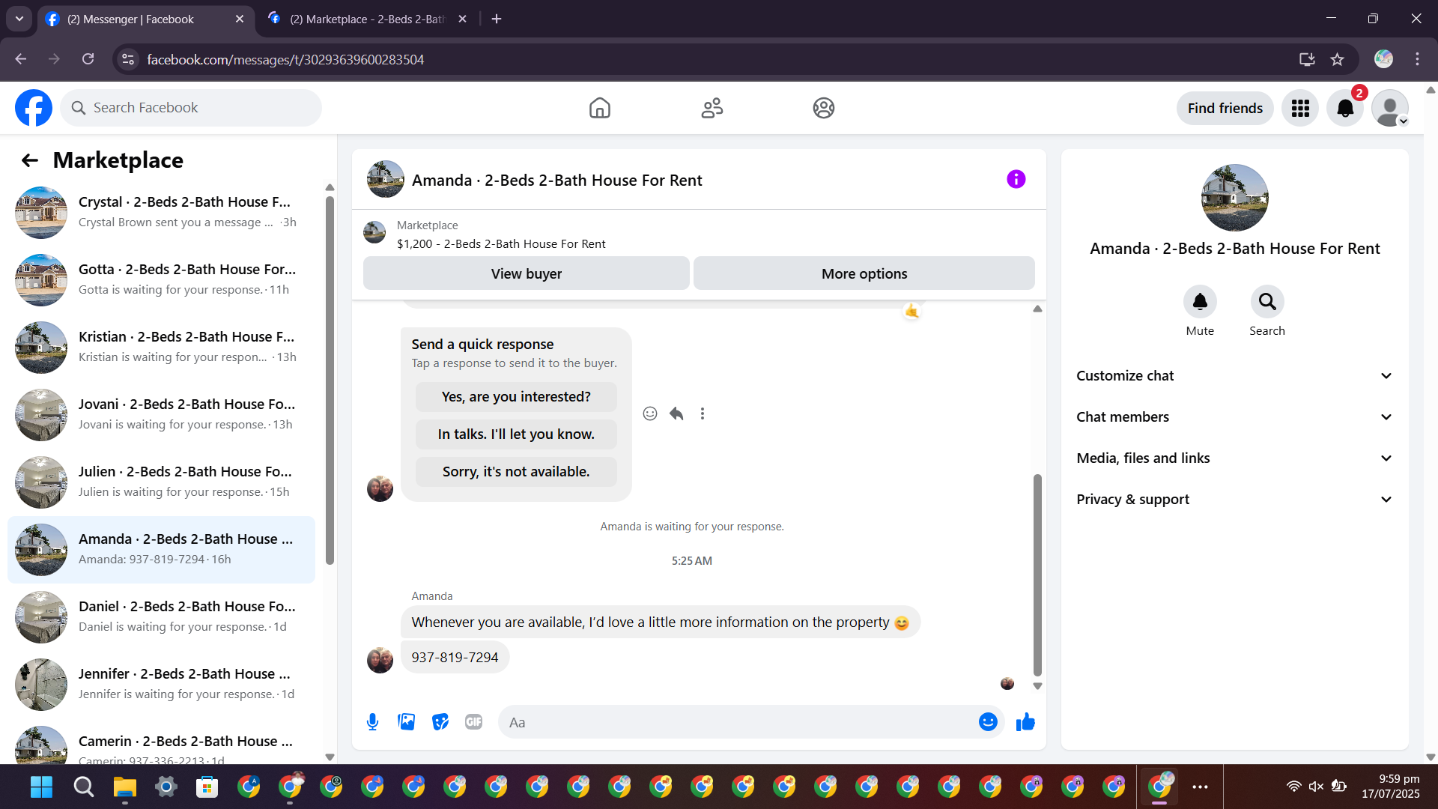
Task: Send 'In talks. I'll let you know.' response
Action: pyautogui.click(x=516, y=434)
